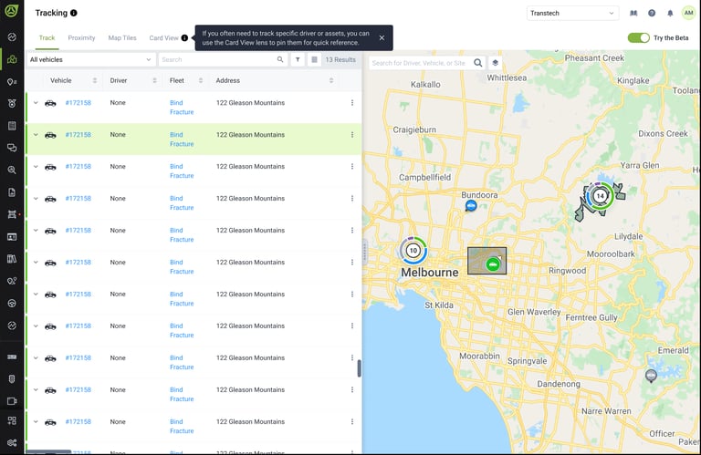Open vehicle #172158 link in first row

(78, 103)
